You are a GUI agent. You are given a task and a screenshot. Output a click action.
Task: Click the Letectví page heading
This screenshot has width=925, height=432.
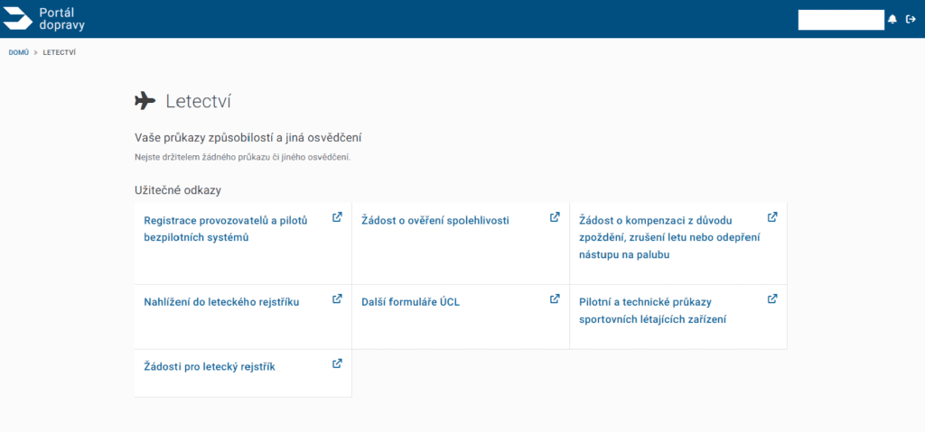pos(198,101)
